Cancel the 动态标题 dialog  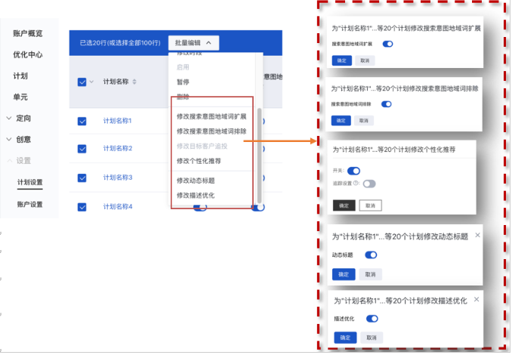[370, 274]
